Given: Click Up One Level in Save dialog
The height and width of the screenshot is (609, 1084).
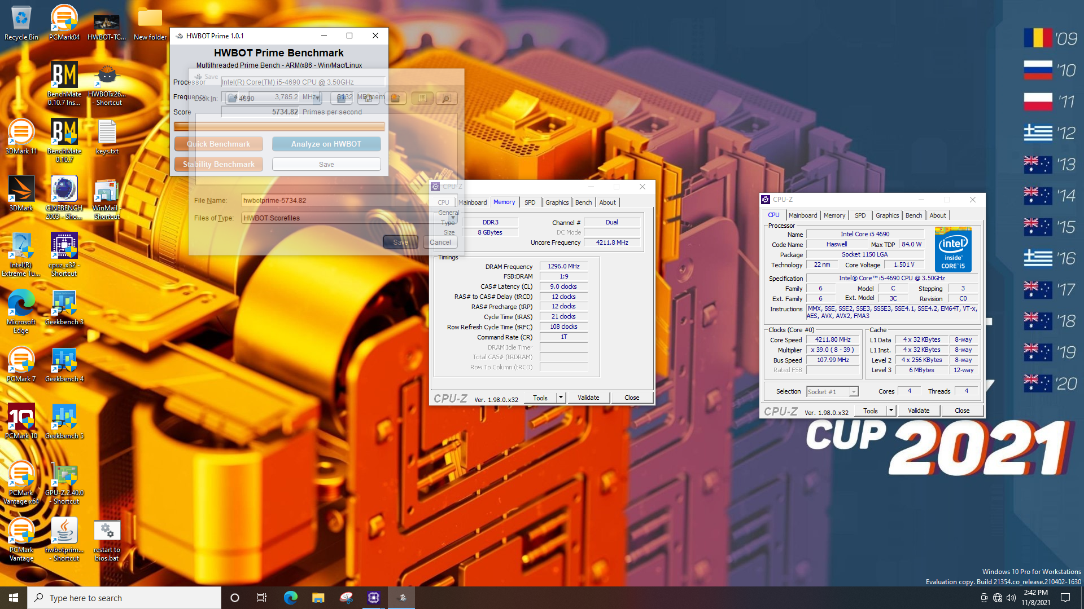Looking at the screenshot, I should 341,98.
